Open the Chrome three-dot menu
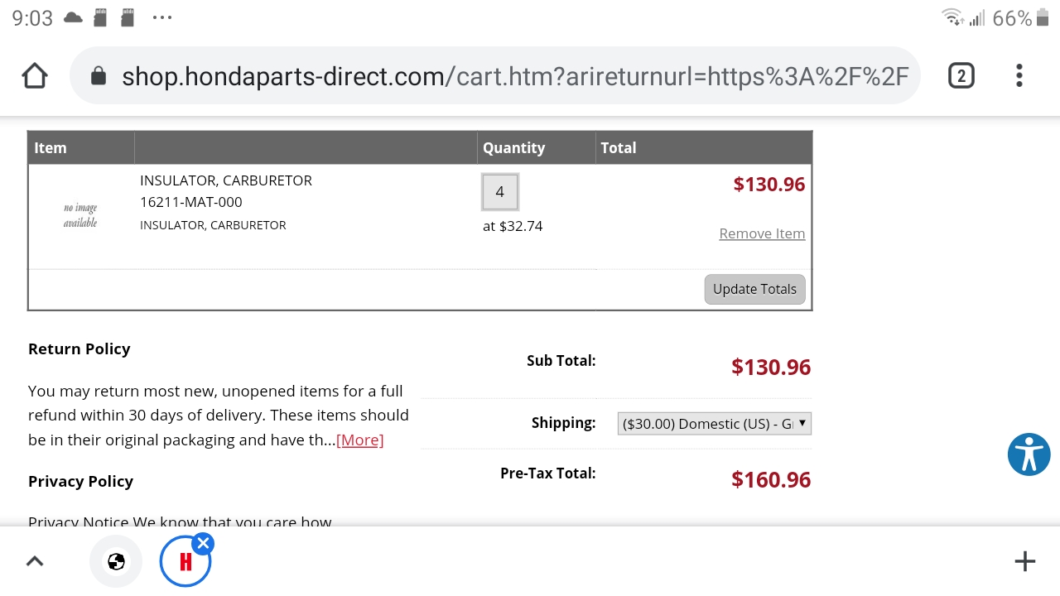Screen dimensions: 1060x596 click(1019, 76)
